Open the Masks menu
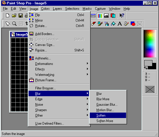This screenshot has height=137, width=159. [x=87, y=9]
